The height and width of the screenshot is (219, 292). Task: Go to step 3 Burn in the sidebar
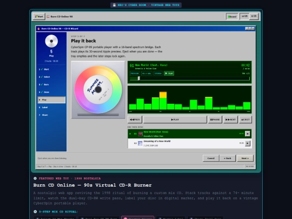(51, 84)
